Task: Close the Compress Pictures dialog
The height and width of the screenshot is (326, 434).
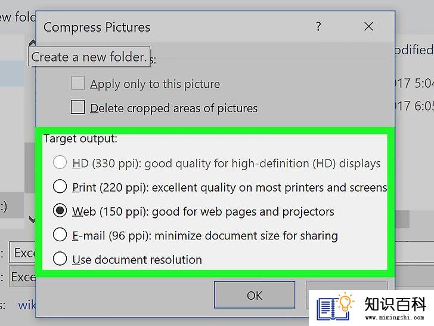Action: tap(368, 27)
